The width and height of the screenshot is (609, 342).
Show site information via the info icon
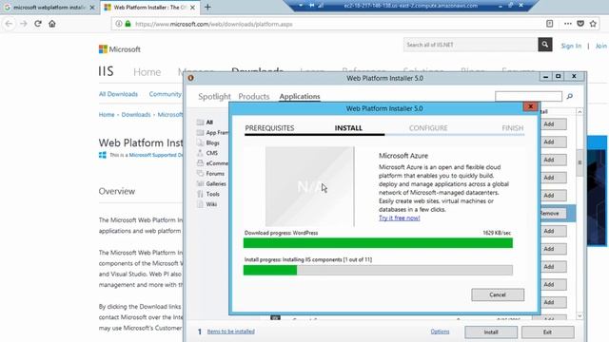[119, 24]
